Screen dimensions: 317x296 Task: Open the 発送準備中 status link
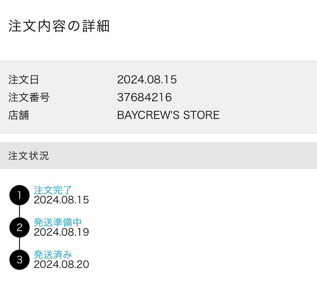(x=58, y=222)
